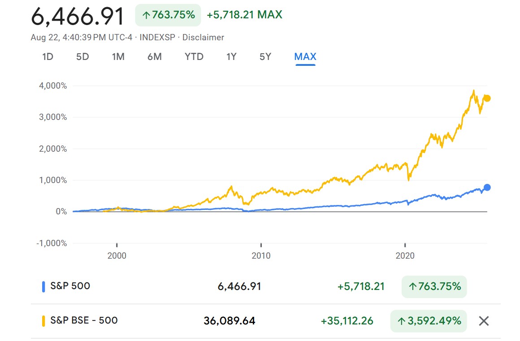
Task: Switch to the 1D time range
Action: (47, 57)
